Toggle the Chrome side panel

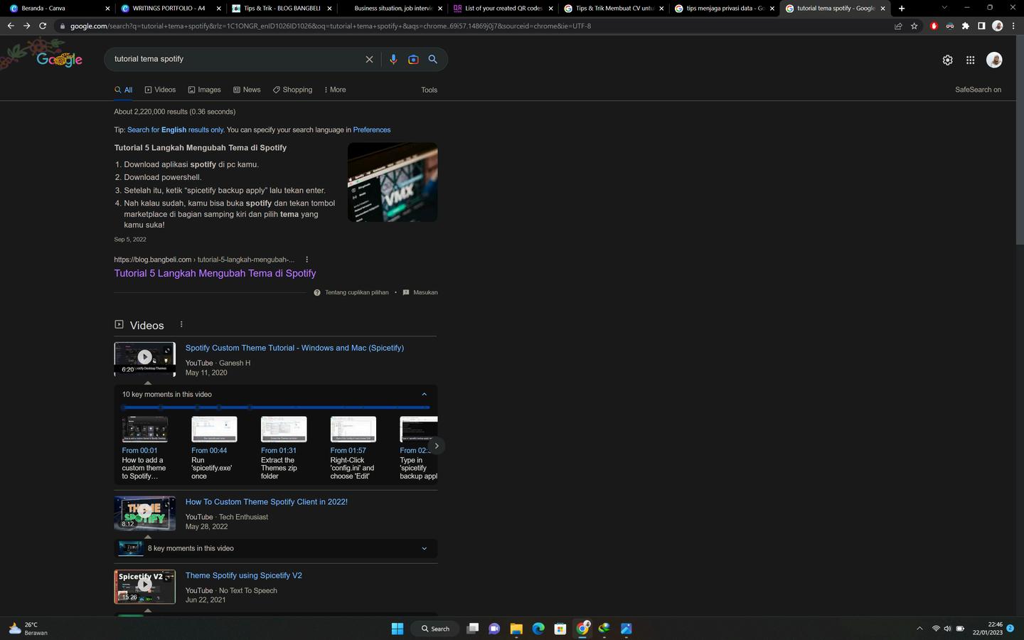981,26
